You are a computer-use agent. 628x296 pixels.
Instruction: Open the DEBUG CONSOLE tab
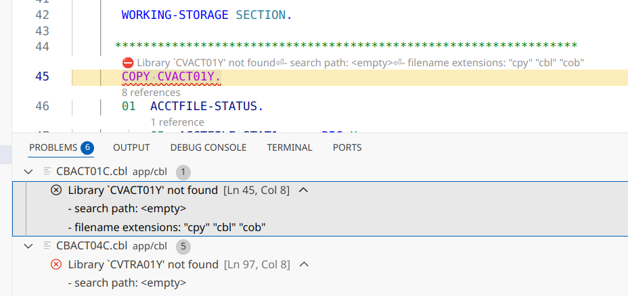pyautogui.click(x=208, y=147)
